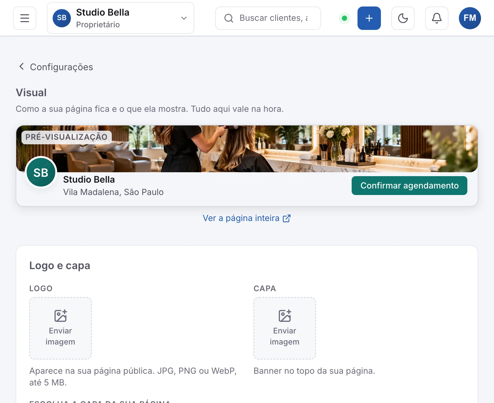Toggle dark mode with moon icon
494x403 pixels.
coord(403,18)
